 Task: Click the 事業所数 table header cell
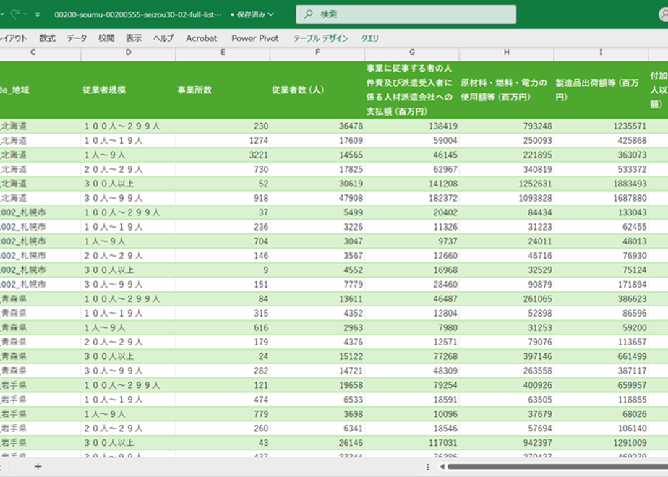pos(223,90)
